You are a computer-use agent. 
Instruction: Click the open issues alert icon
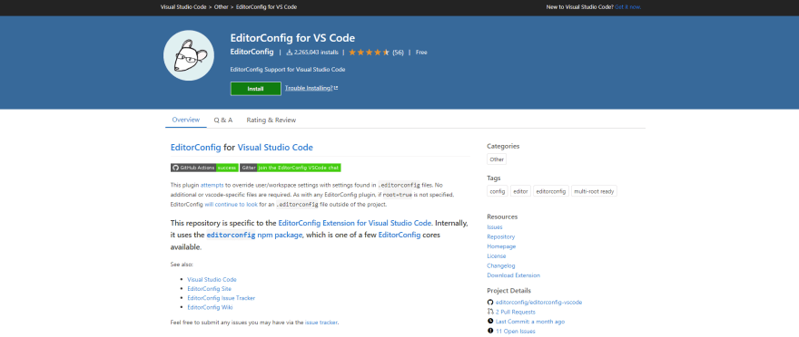click(x=490, y=331)
